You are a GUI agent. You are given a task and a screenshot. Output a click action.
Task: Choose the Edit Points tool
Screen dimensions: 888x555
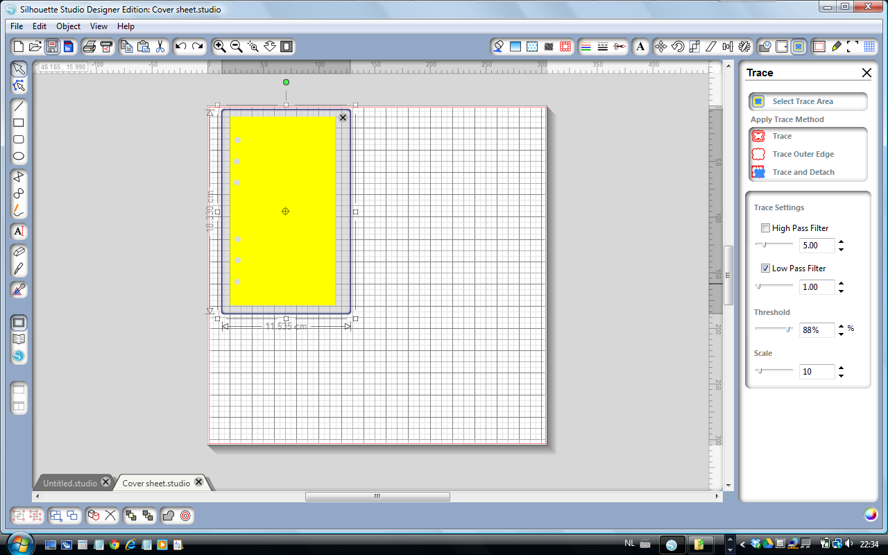(x=19, y=85)
